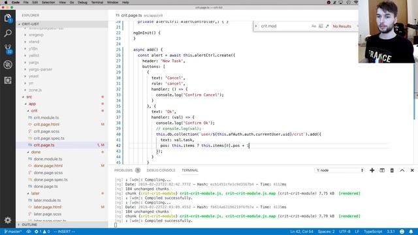
Task: Open crit.page.scss in explorer
Action: click(x=46, y=131)
